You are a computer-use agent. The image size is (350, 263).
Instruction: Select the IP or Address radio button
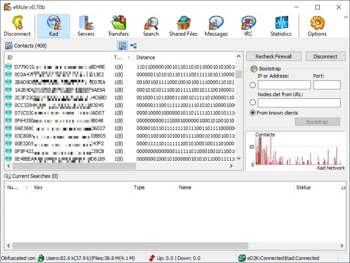253,85
